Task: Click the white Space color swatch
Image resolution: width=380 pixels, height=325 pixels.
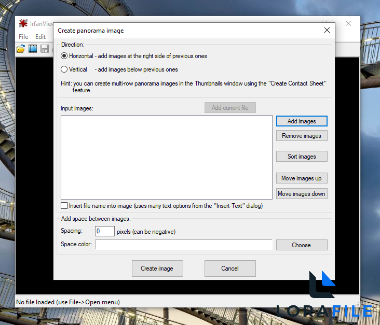Action: (184, 245)
